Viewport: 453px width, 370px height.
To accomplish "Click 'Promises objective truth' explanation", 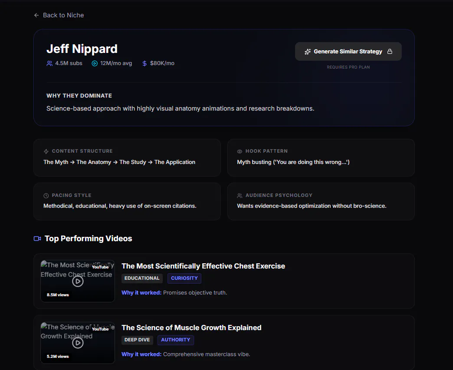I will pos(195,293).
